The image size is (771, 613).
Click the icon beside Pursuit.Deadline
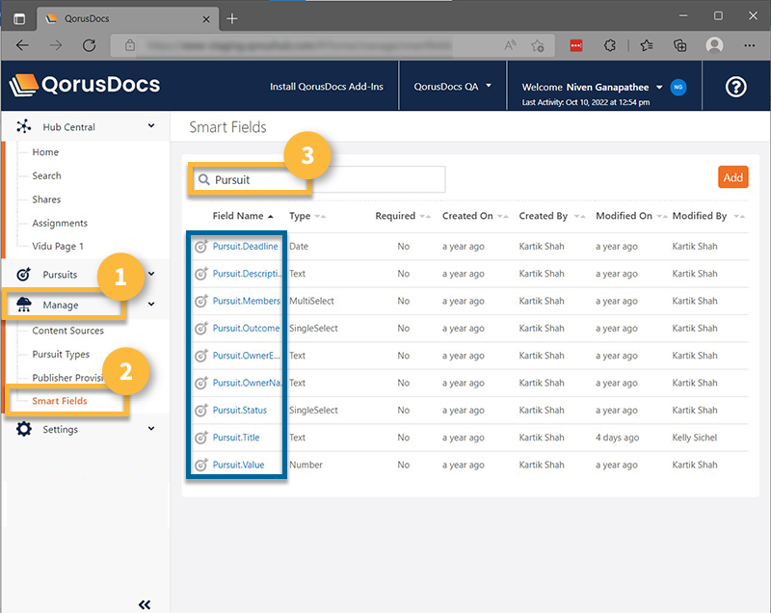click(x=201, y=247)
